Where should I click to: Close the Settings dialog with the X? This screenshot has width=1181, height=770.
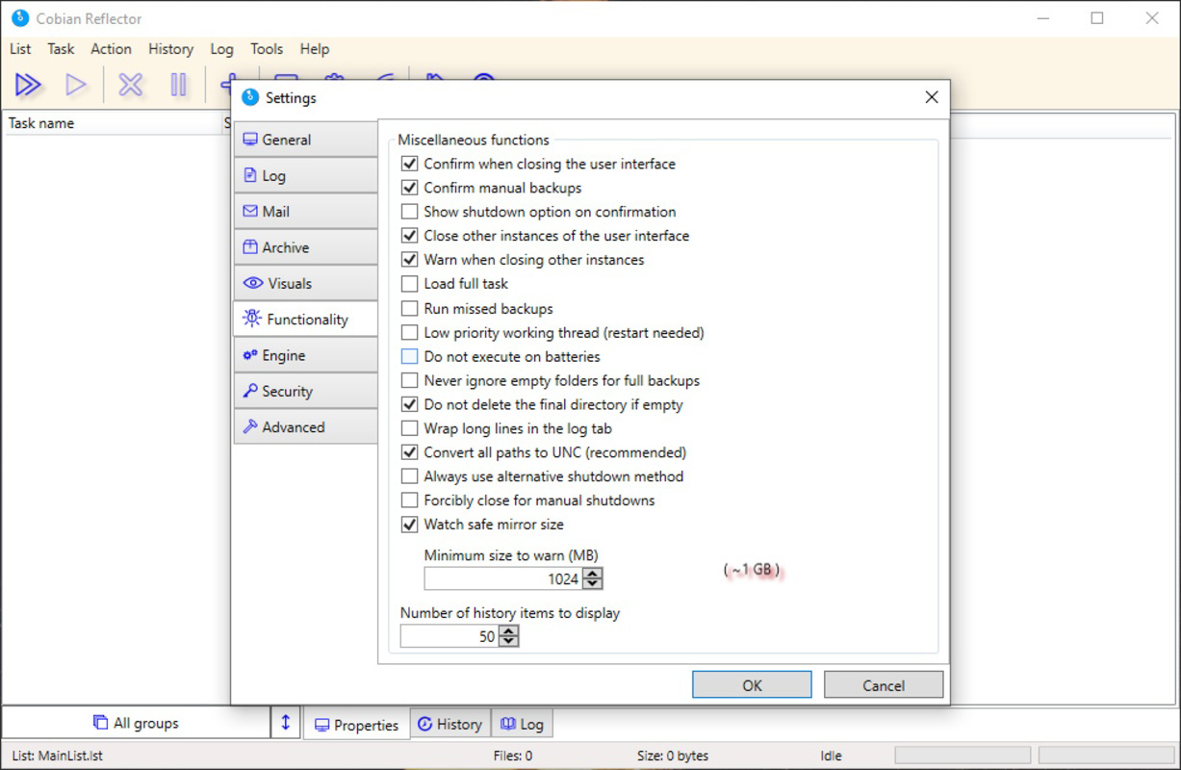(x=931, y=97)
